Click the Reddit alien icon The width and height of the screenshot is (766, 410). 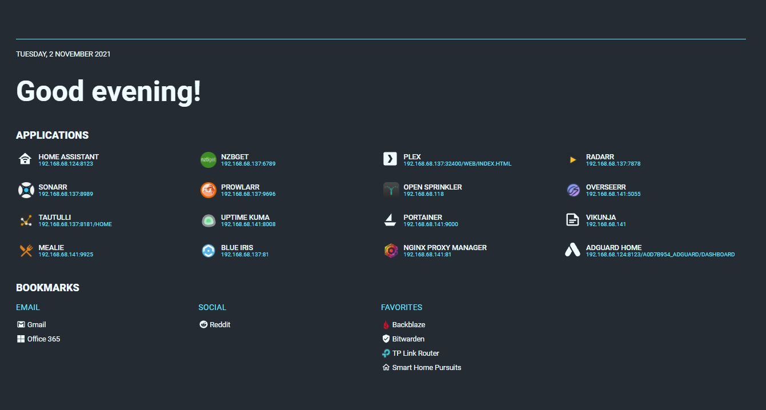click(x=203, y=324)
